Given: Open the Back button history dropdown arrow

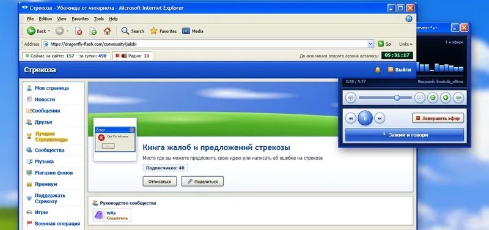Looking at the screenshot, I should point(49,31).
